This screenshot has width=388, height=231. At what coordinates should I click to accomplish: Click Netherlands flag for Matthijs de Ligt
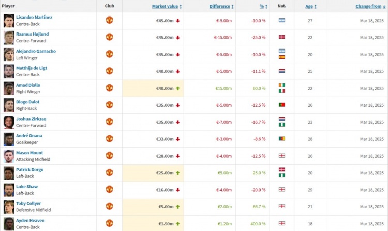(x=281, y=71)
